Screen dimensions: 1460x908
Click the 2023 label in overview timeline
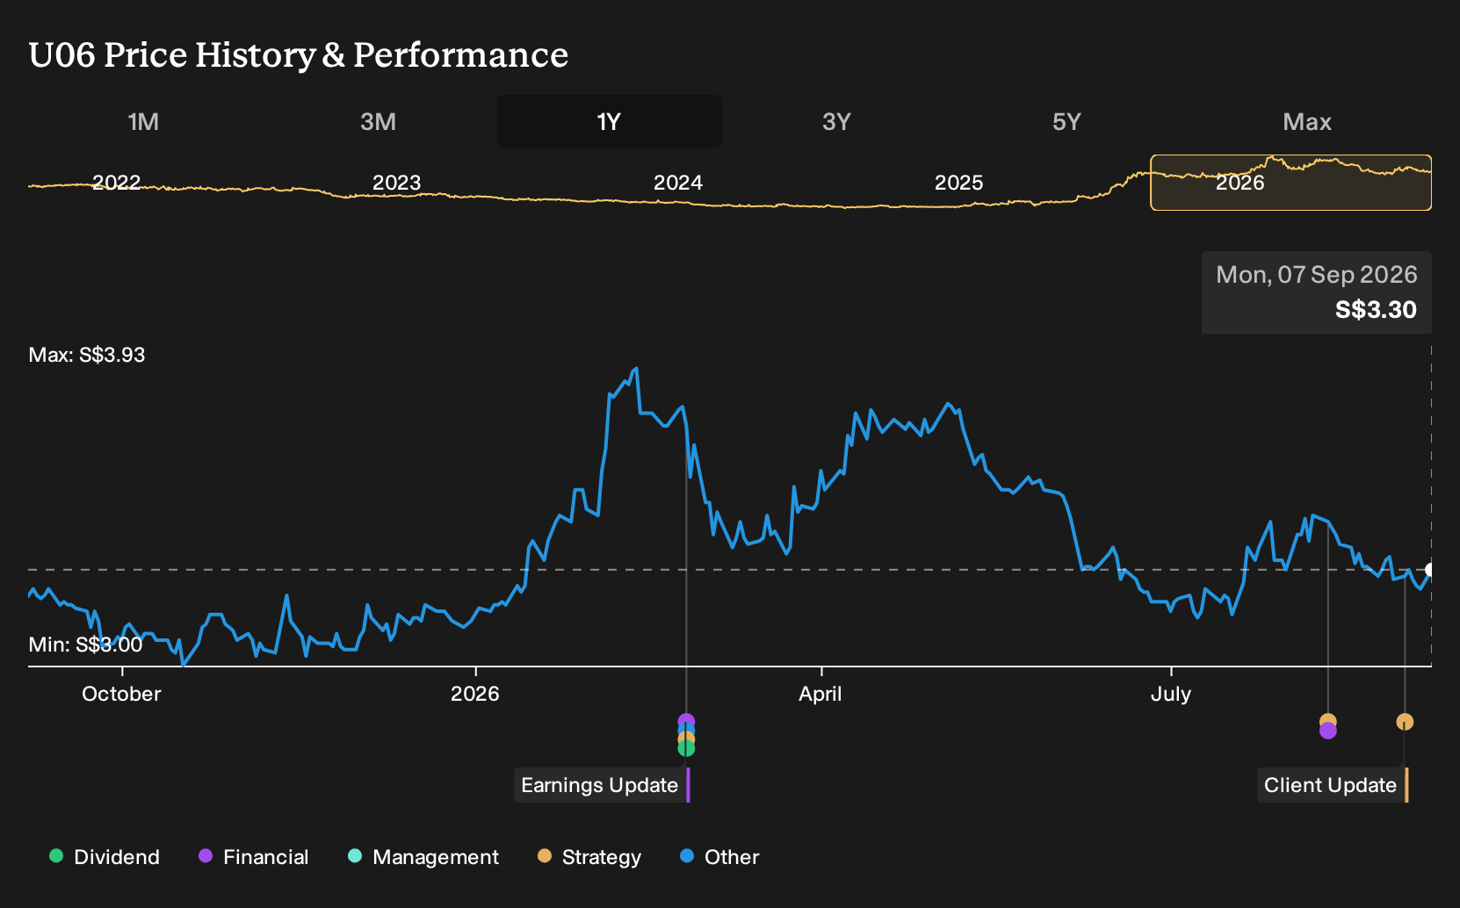click(397, 183)
